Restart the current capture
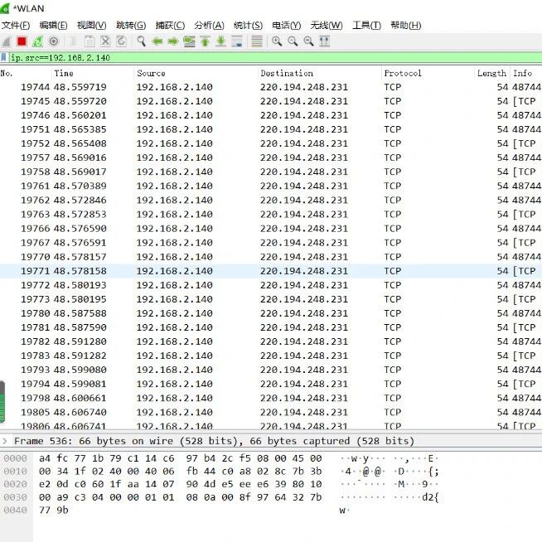 [37, 41]
